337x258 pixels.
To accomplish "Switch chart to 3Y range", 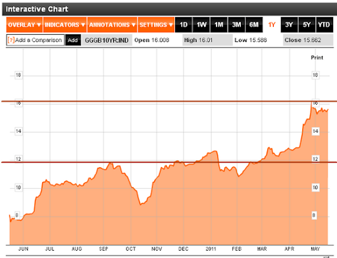I will click(289, 25).
